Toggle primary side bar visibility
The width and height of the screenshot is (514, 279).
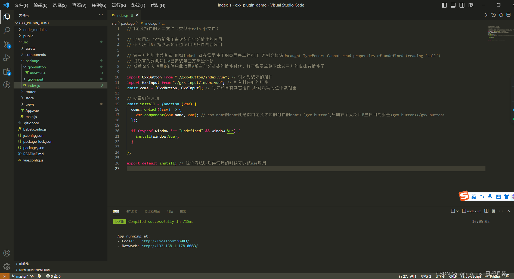[444, 5]
